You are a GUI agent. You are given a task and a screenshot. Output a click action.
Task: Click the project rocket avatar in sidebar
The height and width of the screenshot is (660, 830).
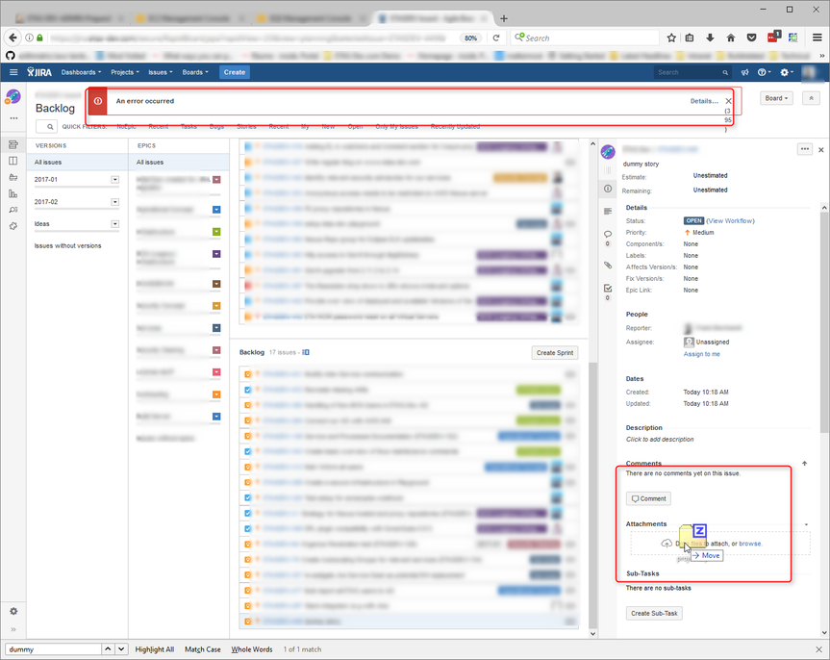pos(13,97)
